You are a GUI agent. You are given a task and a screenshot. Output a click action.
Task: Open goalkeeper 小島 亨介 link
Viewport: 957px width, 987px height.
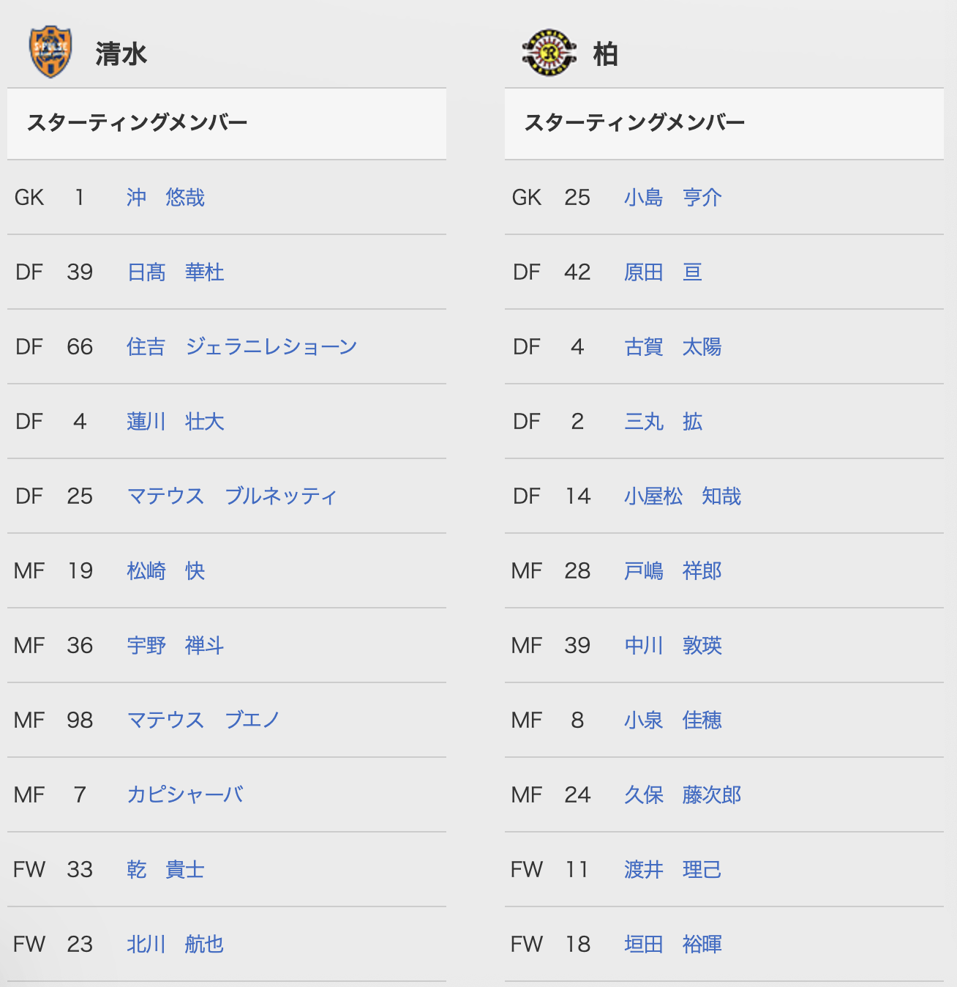point(673,198)
